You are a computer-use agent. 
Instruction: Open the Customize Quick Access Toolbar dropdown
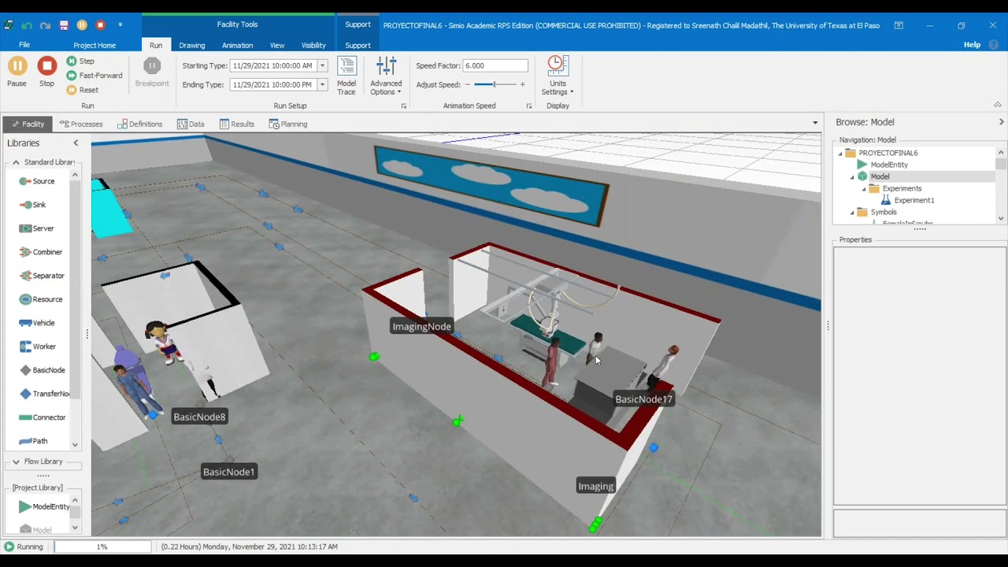click(x=120, y=25)
